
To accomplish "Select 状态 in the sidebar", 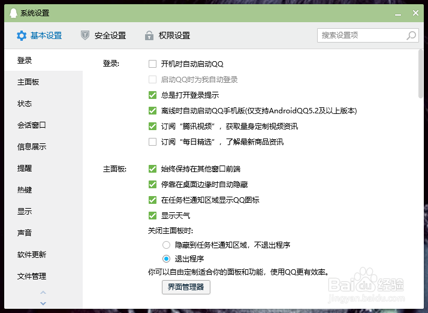I will [43, 104].
